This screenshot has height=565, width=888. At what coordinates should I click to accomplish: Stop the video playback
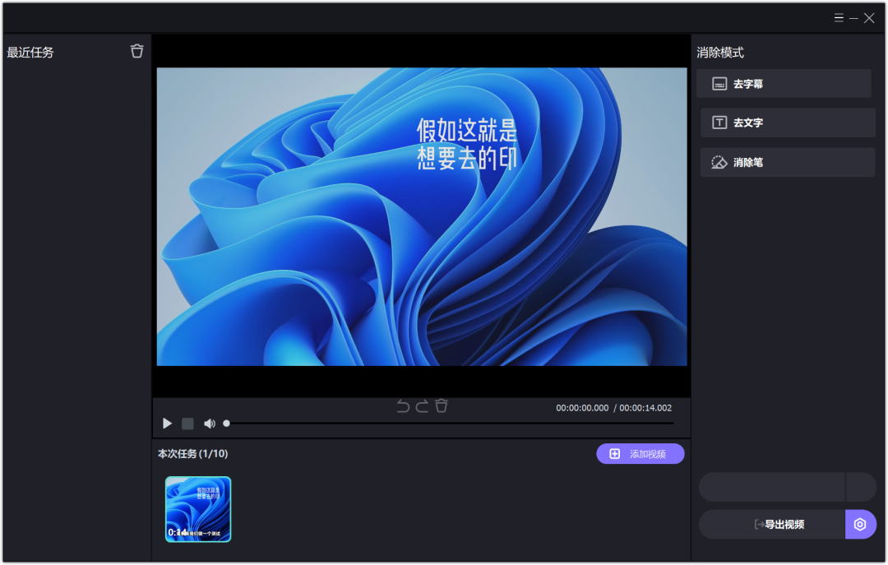pos(187,424)
